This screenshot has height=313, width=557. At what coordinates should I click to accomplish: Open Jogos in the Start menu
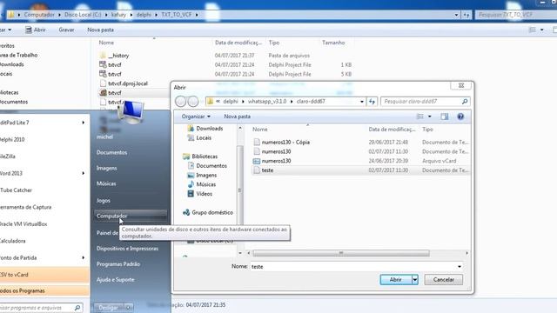pos(103,201)
